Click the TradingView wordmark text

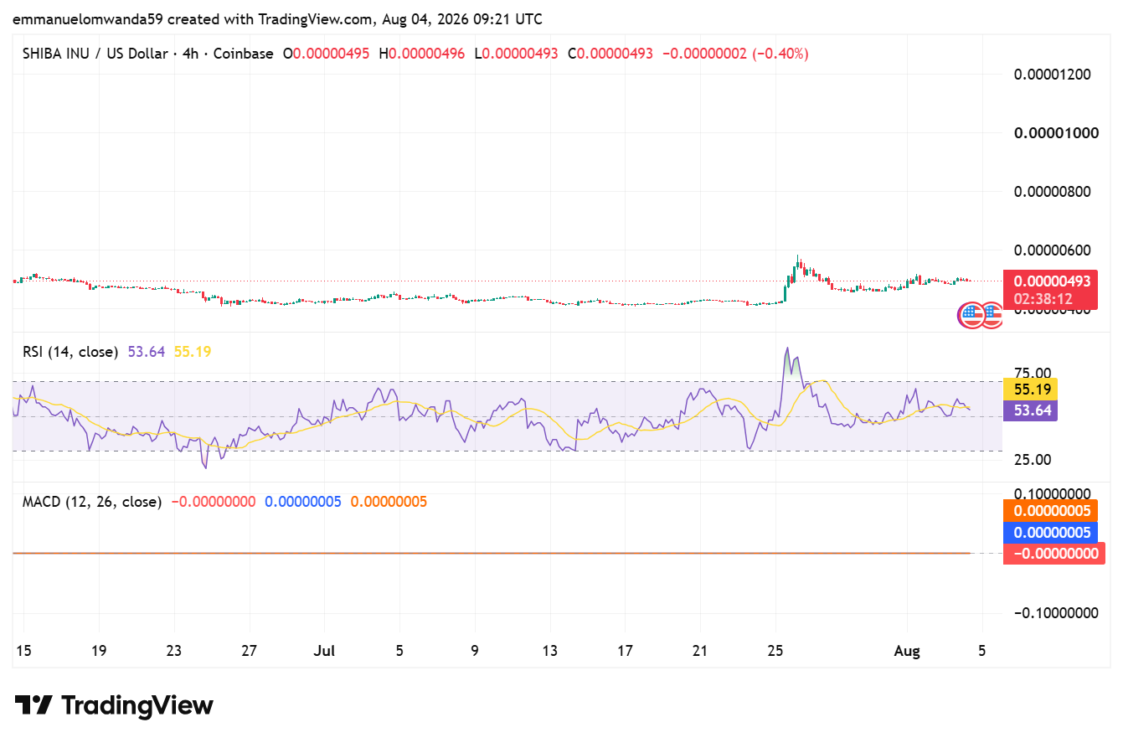[138, 705]
